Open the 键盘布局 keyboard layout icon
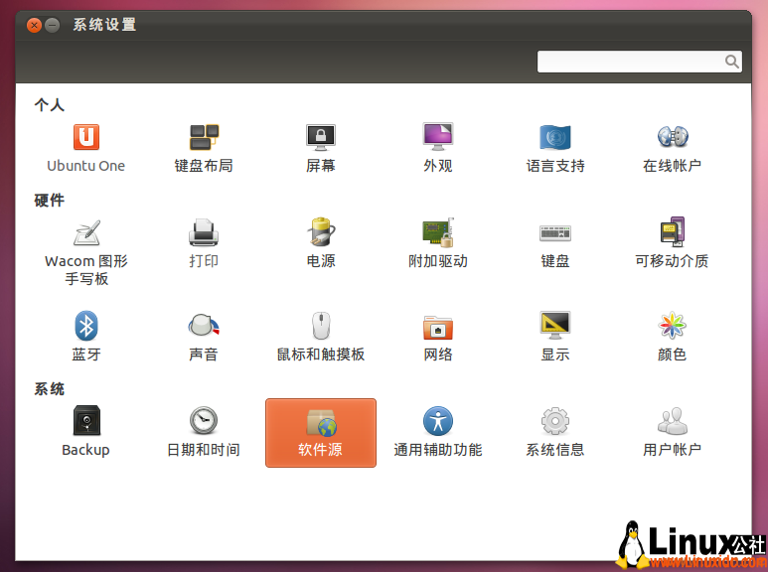Viewport: 768px width, 572px height. (204, 137)
